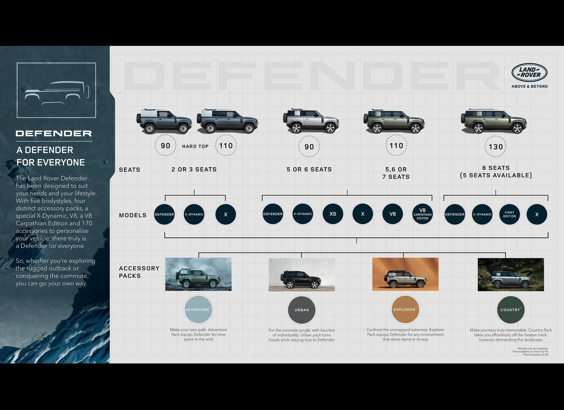The image size is (564, 410).
Task: Click the "ACCESSORY PACKS" row label
Action: pyautogui.click(x=139, y=272)
